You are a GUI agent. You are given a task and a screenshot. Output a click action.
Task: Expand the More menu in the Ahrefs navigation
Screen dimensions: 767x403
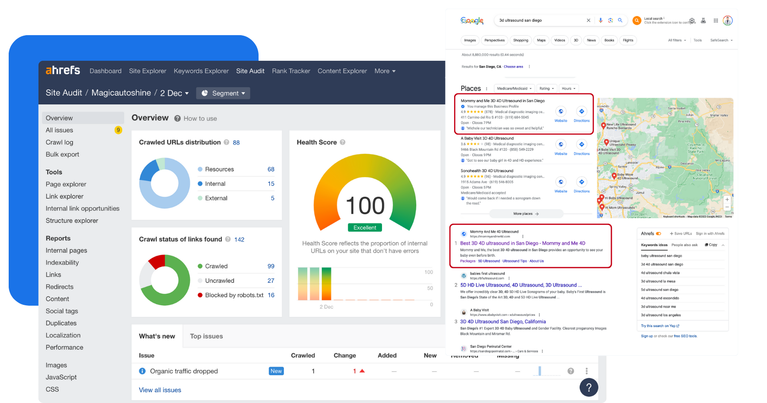385,71
